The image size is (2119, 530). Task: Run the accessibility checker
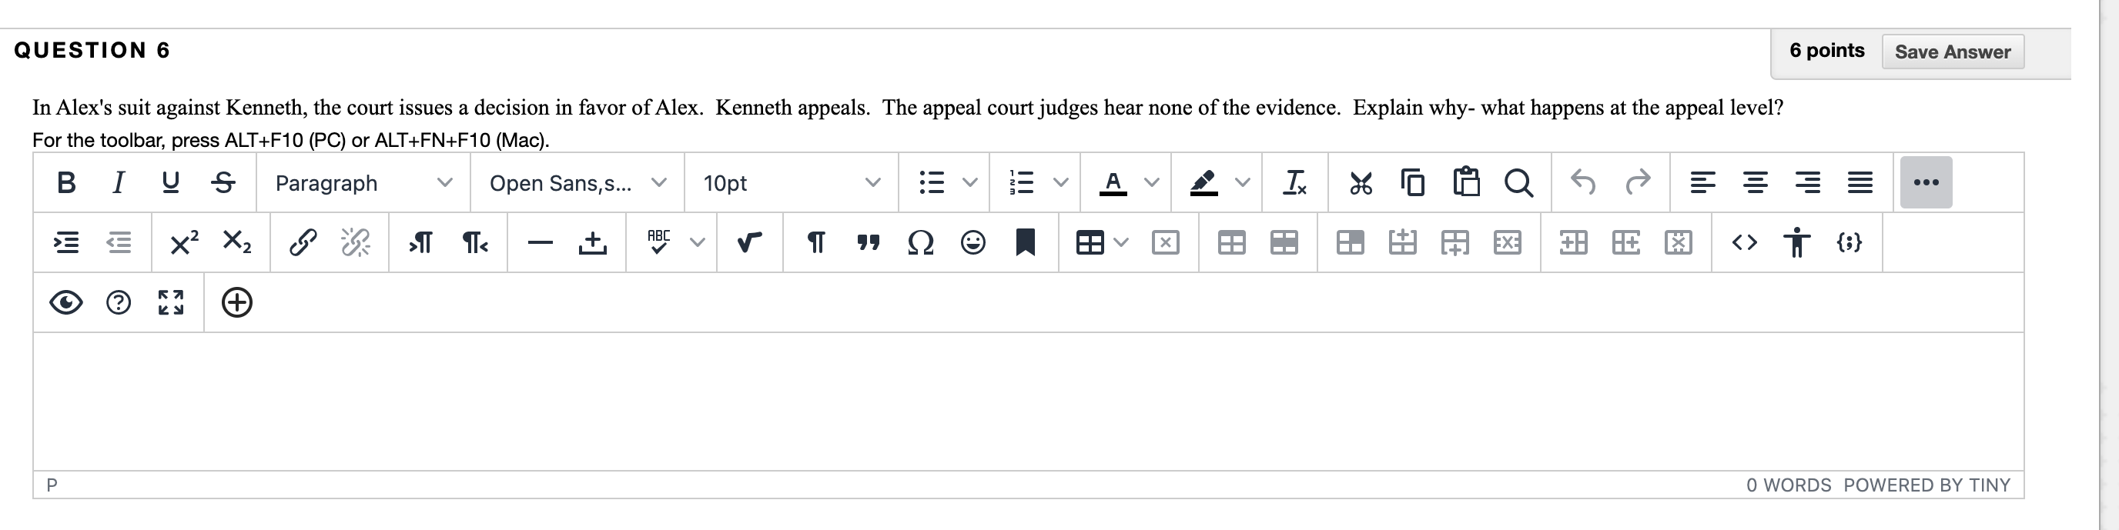point(1797,242)
